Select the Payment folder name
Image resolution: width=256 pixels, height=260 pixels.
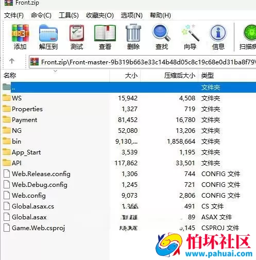pyautogui.click(x=24, y=120)
